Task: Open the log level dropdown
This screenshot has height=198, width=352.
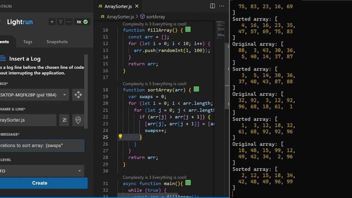Action: coord(42,171)
